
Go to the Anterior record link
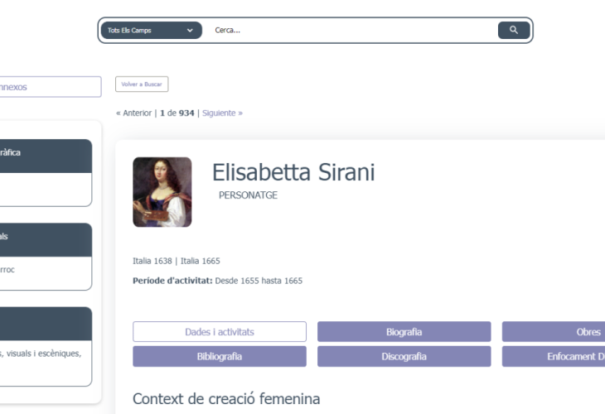(x=134, y=113)
